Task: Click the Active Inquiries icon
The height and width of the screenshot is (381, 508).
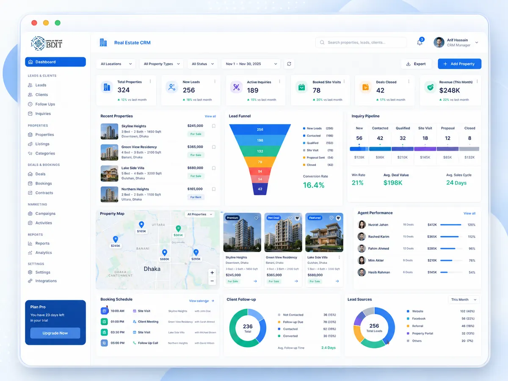Action: point(236,87)
